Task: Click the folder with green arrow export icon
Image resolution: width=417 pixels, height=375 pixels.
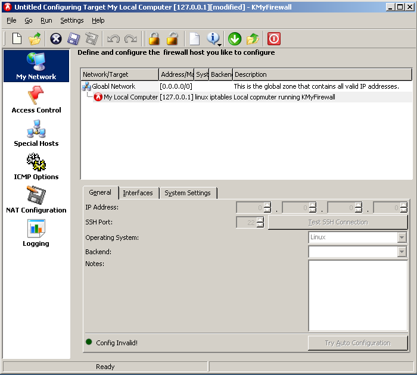Action: click(x=253, y=39)
